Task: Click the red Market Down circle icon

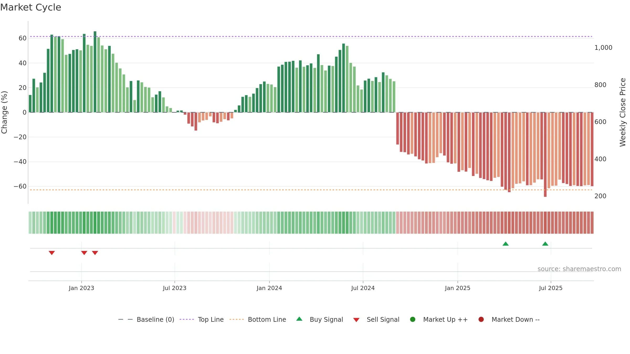Action: (x=481, y=319)
